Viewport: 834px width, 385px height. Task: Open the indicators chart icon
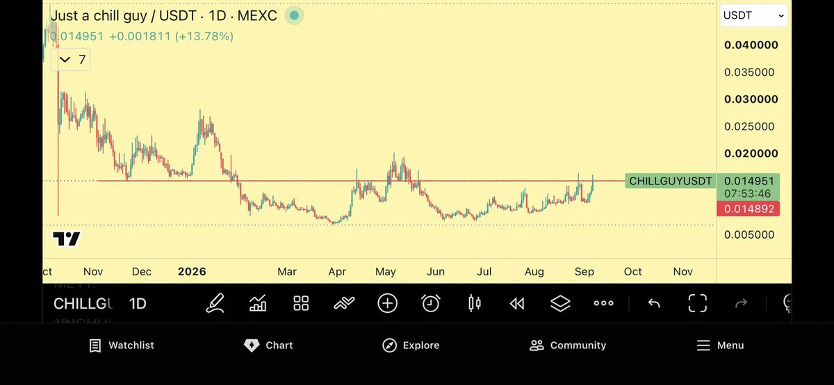(x=259, y=303)
